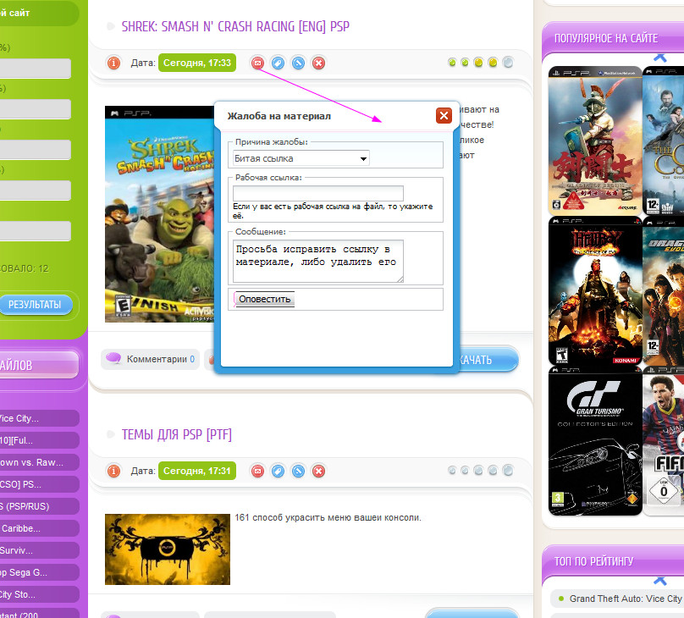
Task: Open the yellow PSP themes preview image
Action: coord(168,549)
